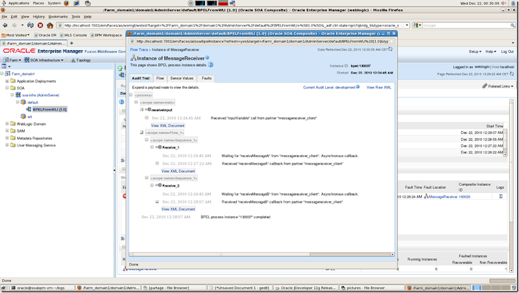Switch to Oracle JDeveloper 11g taskbar item

(306, 288)
